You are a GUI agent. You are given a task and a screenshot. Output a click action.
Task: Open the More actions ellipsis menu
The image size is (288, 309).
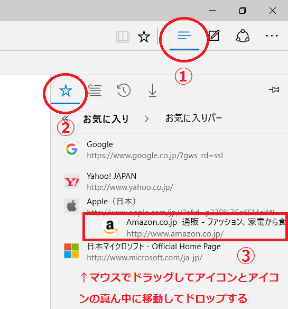click(x=272, y=36)
